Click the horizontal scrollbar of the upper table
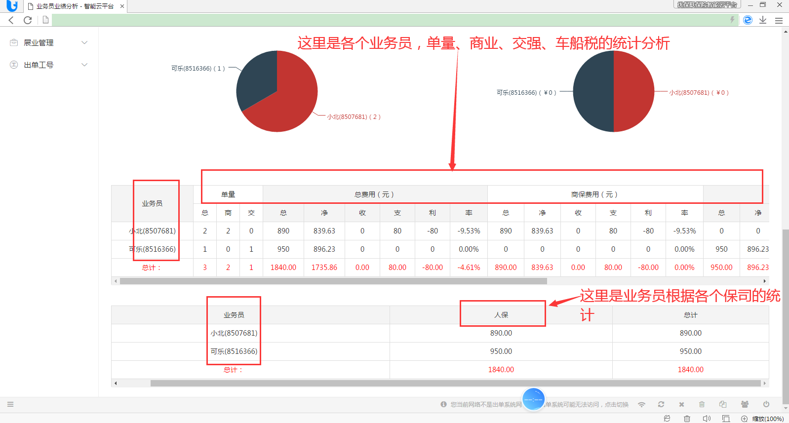Viewport: 789px width, 423px height. point(333,281)
